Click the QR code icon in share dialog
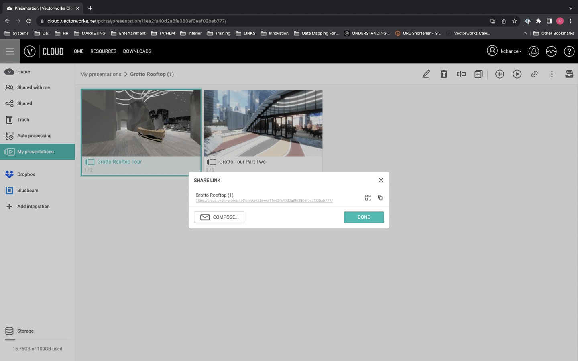Image resolution: width=578 pixels, height=361 pixels. point(368,197)
